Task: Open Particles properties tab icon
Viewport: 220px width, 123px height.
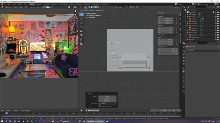Action: (x=184, y=75)
